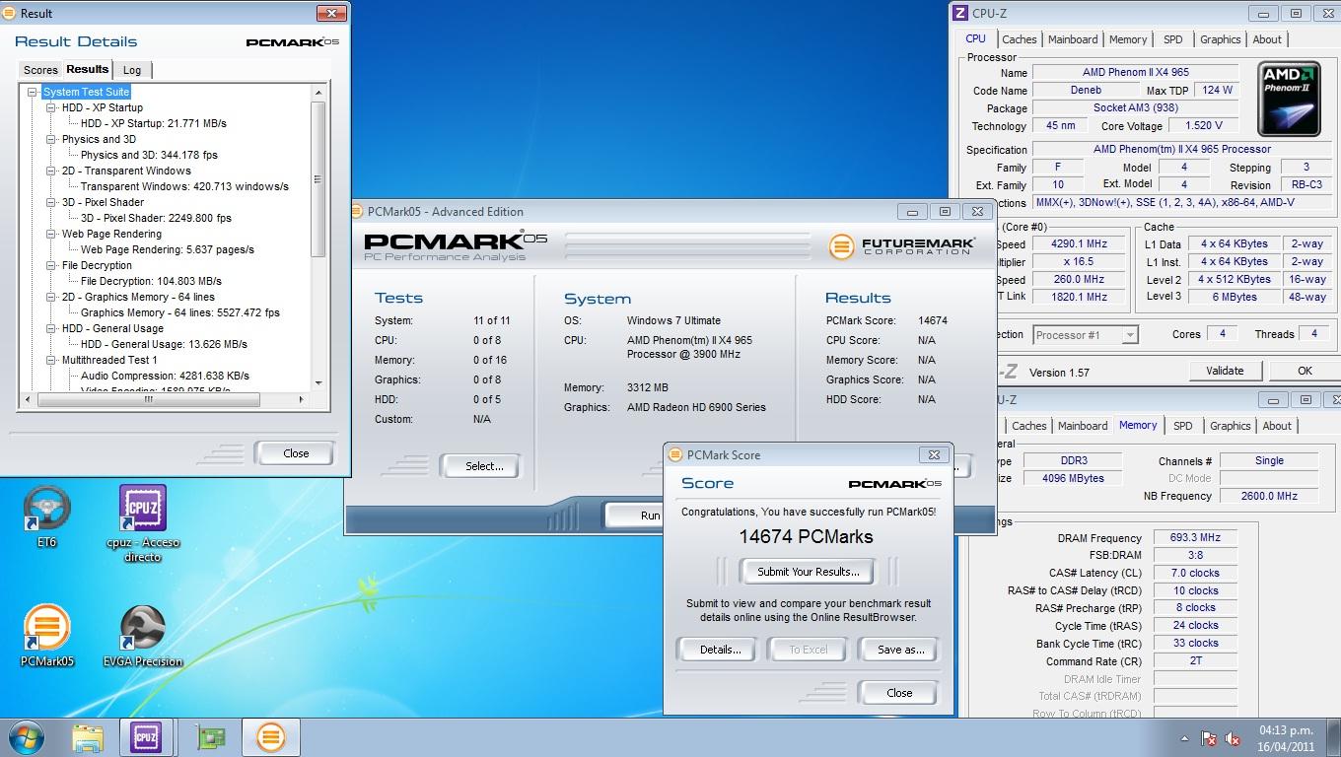Screen dimensions: 1341x757
Task: Collapse the HDD - General Usage node
Action: [51, 328]
